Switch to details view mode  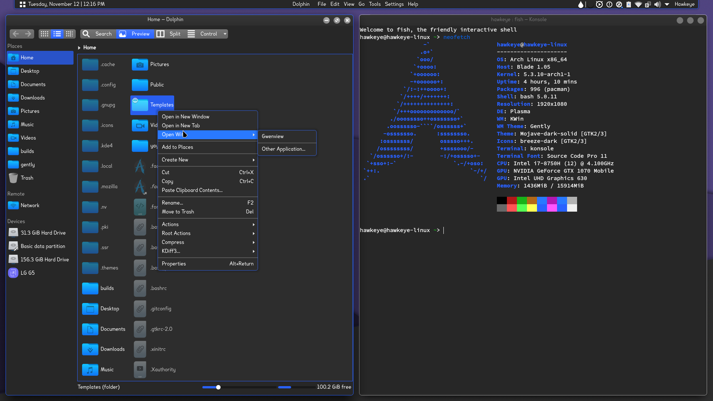tap(69, 34)
